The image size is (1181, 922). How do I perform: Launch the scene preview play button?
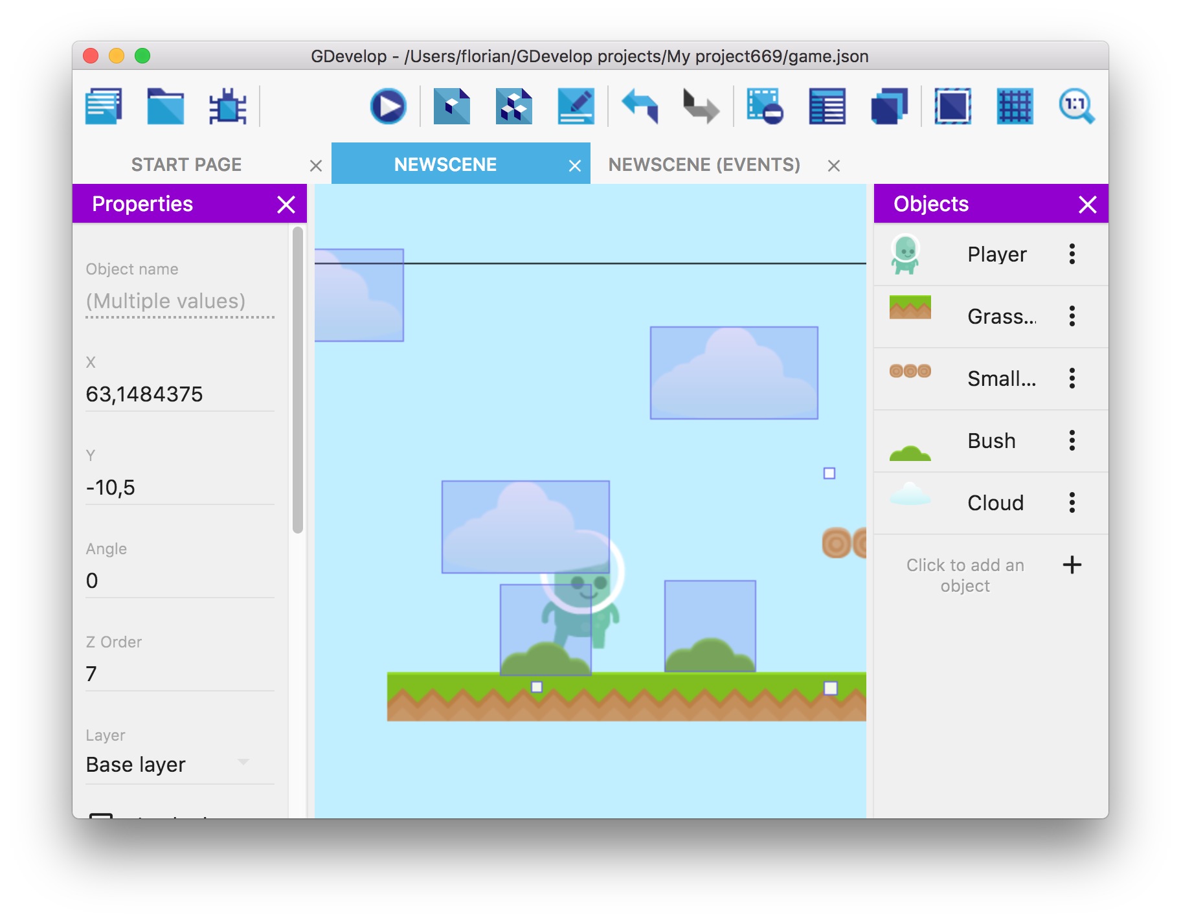(x=388, y=106)
